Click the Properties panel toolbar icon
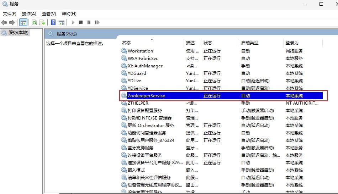Image resolution: width=338 pixels, height=194 pixels. coord(62,22)
